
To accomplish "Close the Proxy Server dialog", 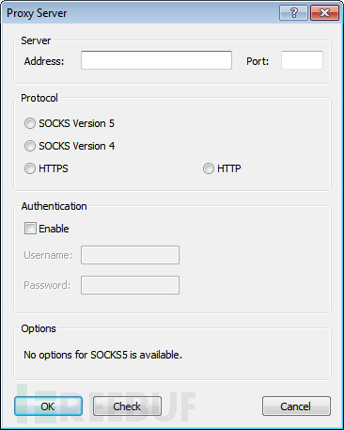I will [324, 13].
